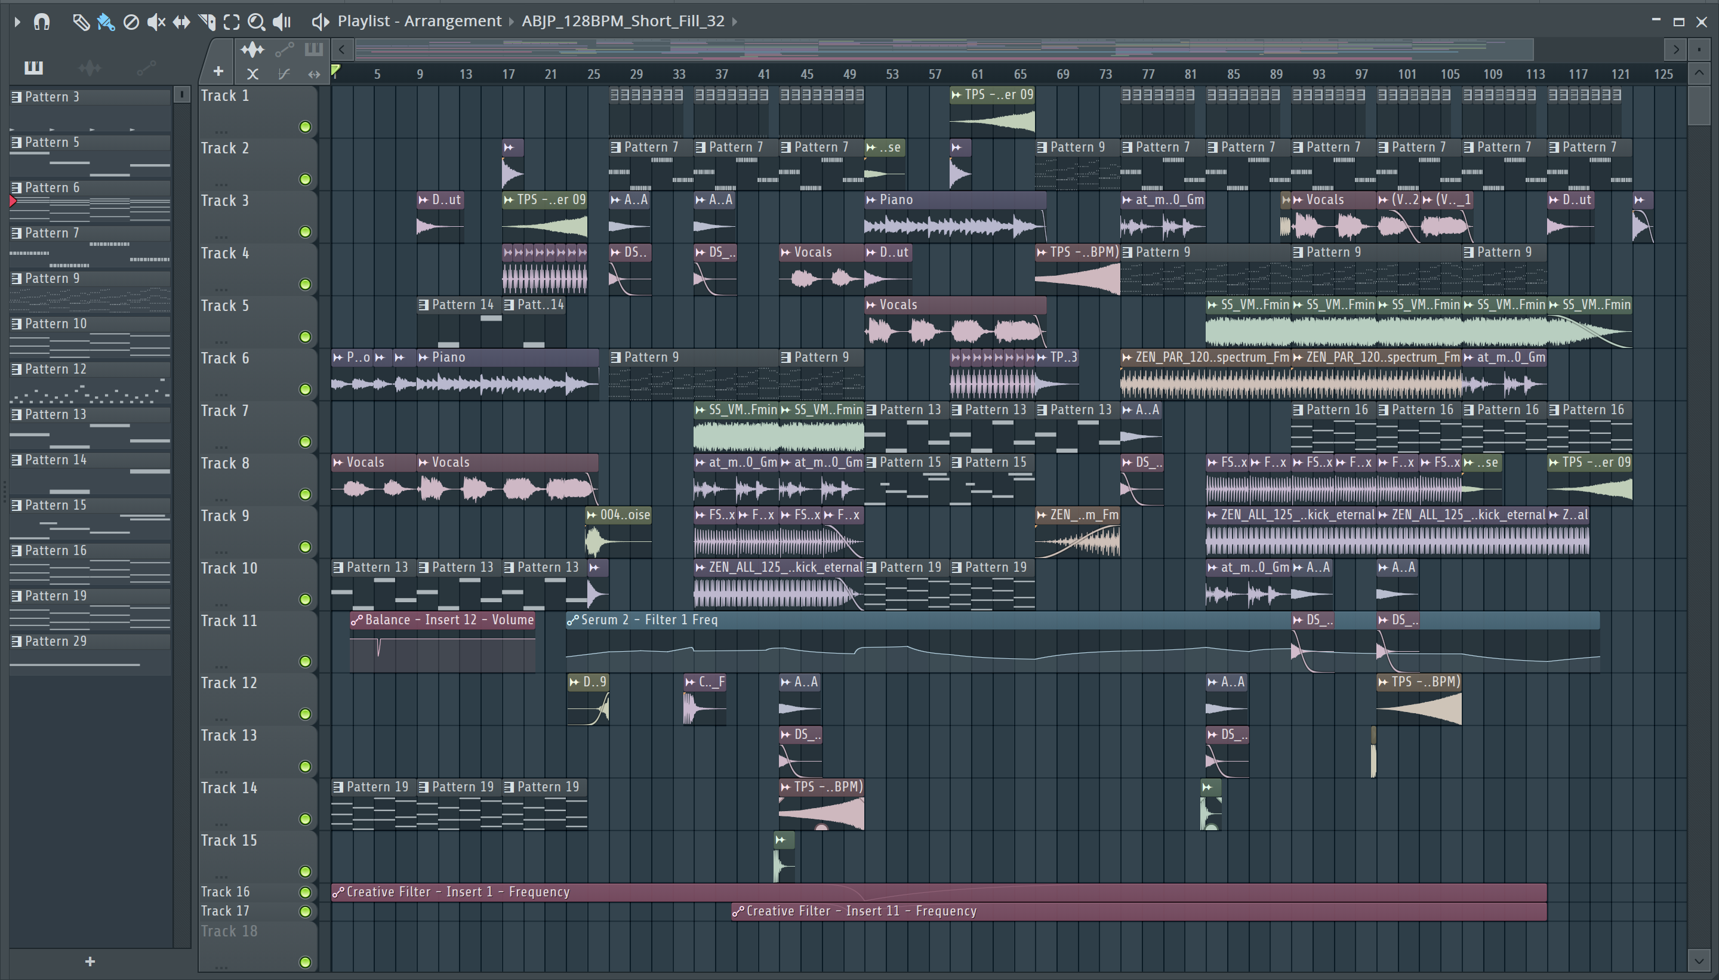Mute Track 6 using green LED
1719x980 pixels.
(305, 389)
